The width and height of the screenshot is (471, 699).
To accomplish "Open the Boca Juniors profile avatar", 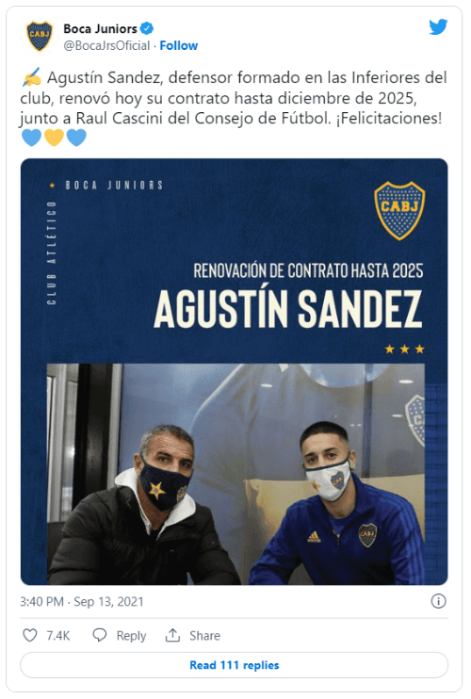I will (x=40, y=36).
